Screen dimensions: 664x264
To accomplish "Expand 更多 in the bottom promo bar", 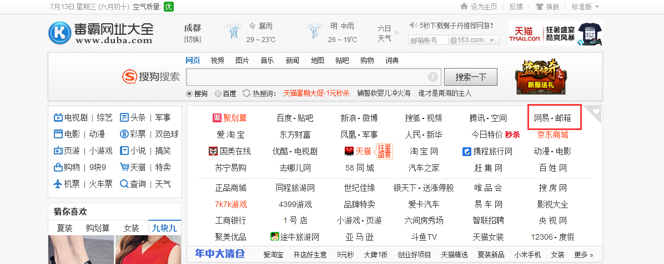I will pos(583,255).
